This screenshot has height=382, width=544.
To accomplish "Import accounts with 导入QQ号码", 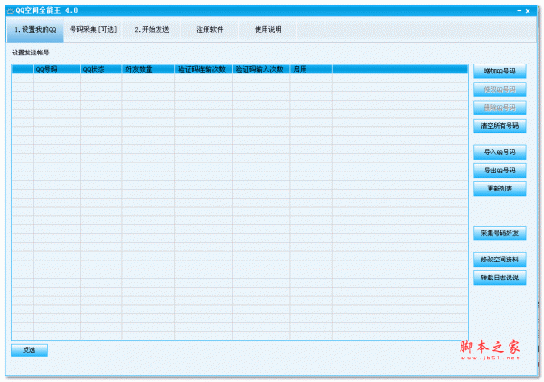I will click(x=500, y=152).
